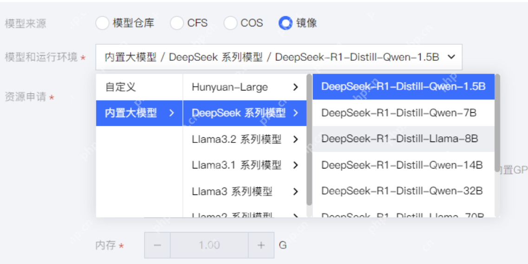Click the chevron next to Llama3.1 系列模型

coord(296,165)
